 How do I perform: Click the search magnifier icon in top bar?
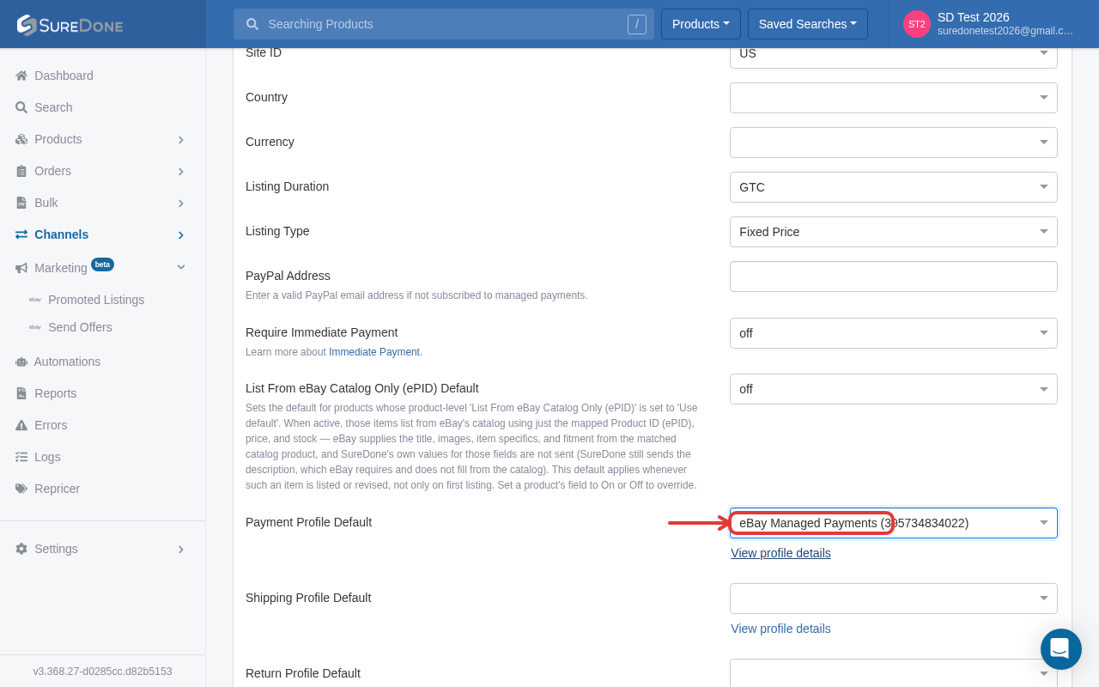tap(252, 24)
